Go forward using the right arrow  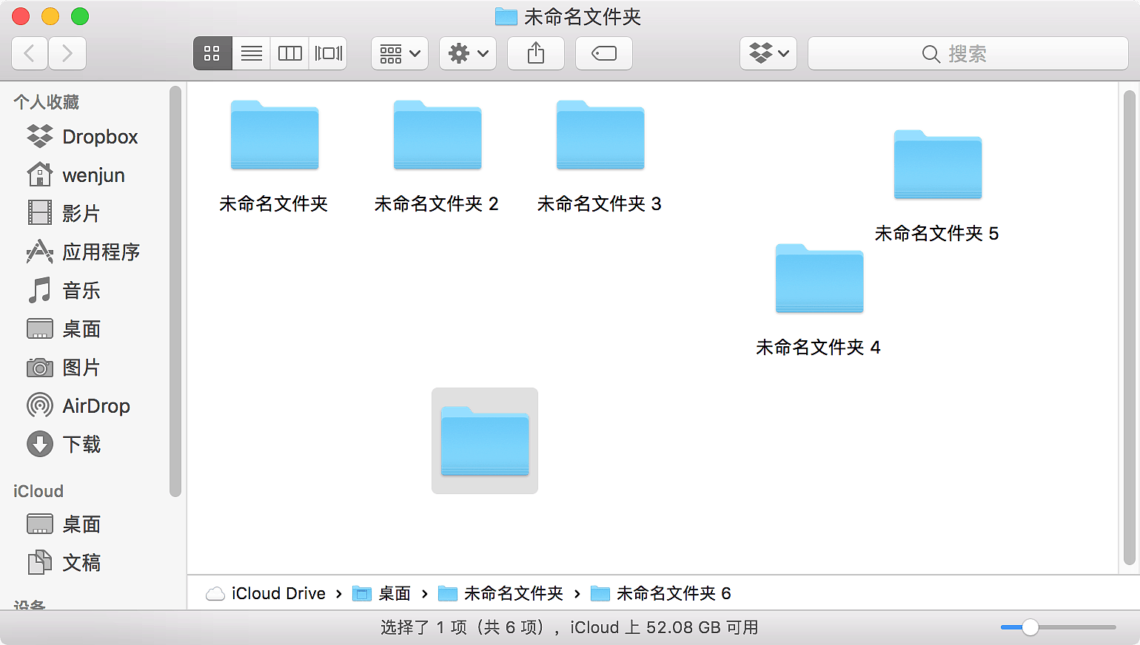click(x=67, y=53)
